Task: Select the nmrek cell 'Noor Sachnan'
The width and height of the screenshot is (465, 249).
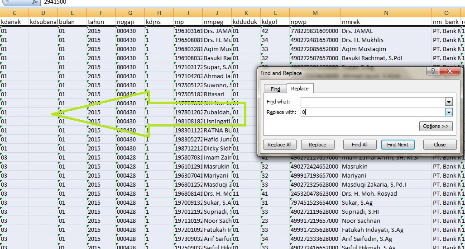Action: (386, 221)
